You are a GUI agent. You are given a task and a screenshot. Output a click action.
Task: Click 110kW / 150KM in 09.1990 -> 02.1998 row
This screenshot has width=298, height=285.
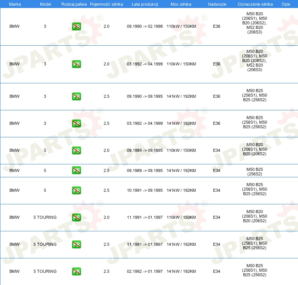click(x=181, y=26)
